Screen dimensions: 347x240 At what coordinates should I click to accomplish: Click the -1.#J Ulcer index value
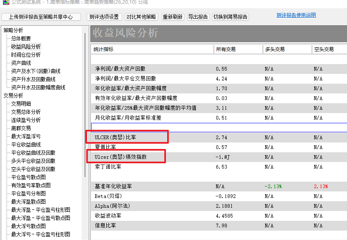click(x=223, y=157)
